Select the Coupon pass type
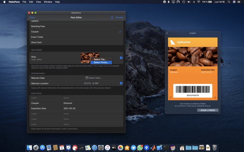 point(76,32)
